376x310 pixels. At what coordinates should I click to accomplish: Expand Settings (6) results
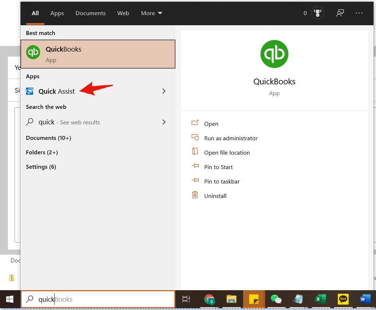(41, 167)
